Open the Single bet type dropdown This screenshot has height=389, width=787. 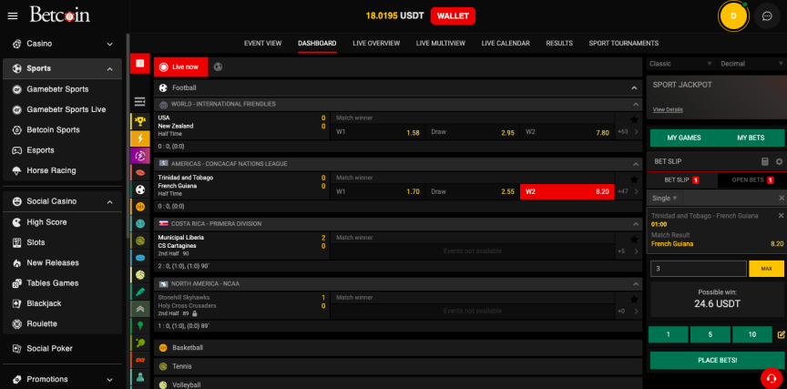coord(665,199)
